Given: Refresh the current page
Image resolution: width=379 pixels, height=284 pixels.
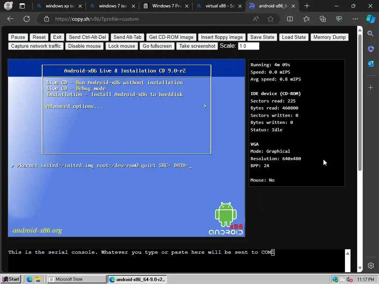Looking at the screenshot, I should pos(27,19).
